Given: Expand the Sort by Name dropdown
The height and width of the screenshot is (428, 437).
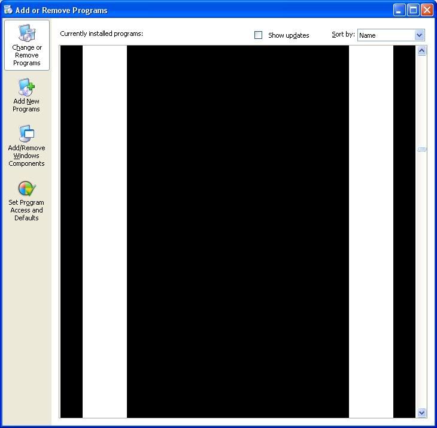Looking at the screenshot, I should (x=419, y=35).
